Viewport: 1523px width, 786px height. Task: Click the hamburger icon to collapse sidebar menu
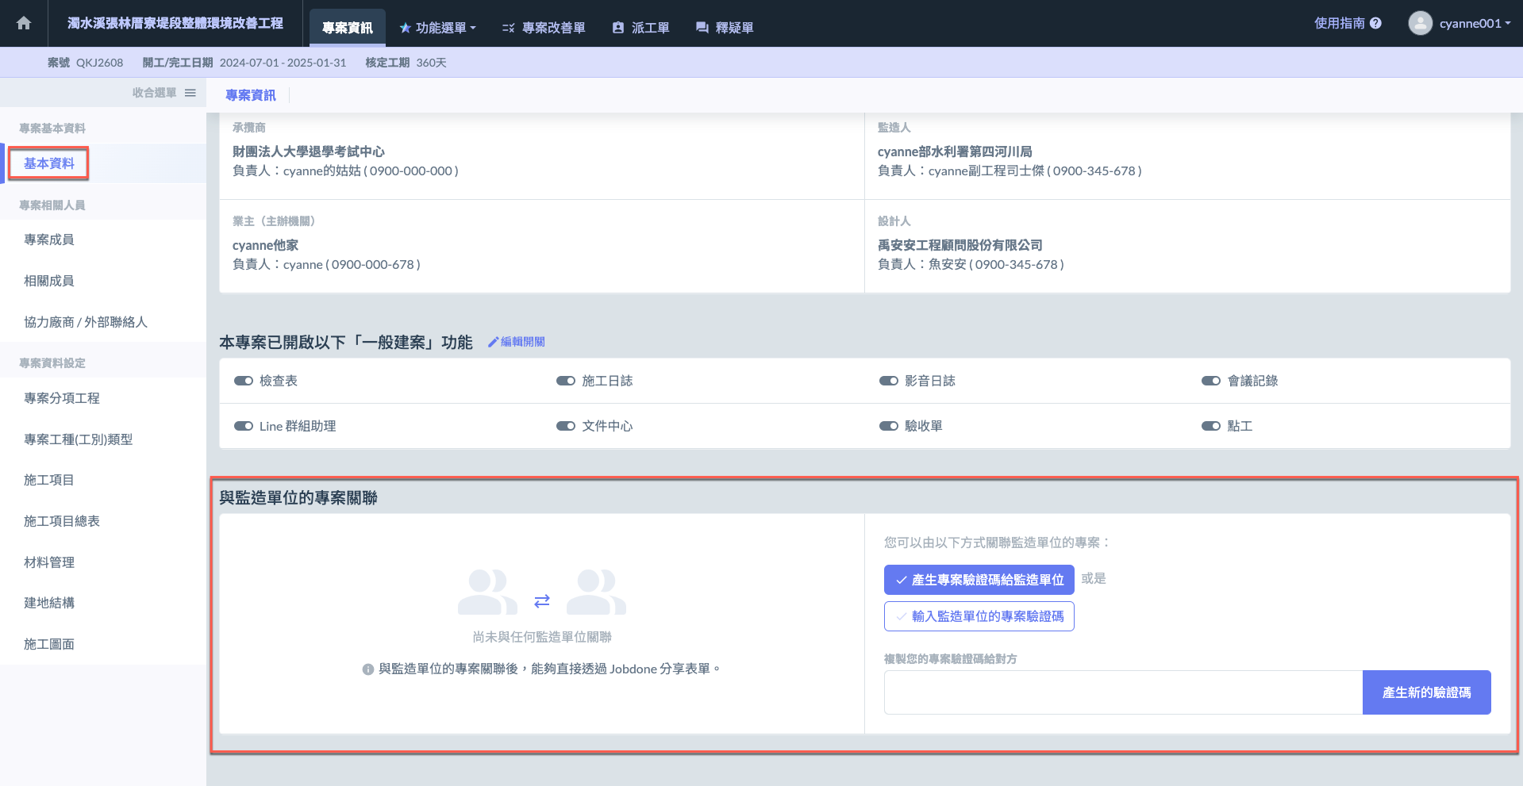tap(190, 93)
